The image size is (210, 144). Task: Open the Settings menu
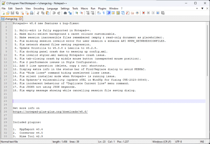click(65, 9)
